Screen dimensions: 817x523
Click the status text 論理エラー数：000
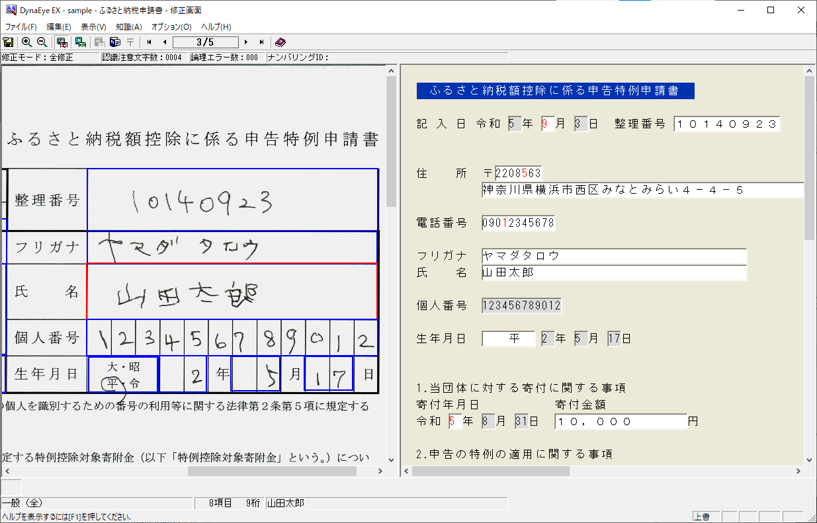pyautogui.click(x=224, y=58)
